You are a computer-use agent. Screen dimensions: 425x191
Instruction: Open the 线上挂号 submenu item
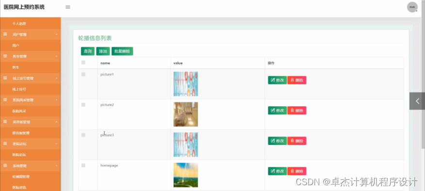click(x=19, y=89)
